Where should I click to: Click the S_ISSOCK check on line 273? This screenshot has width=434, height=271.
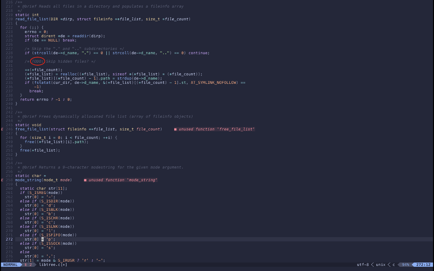tap(50, 243)
